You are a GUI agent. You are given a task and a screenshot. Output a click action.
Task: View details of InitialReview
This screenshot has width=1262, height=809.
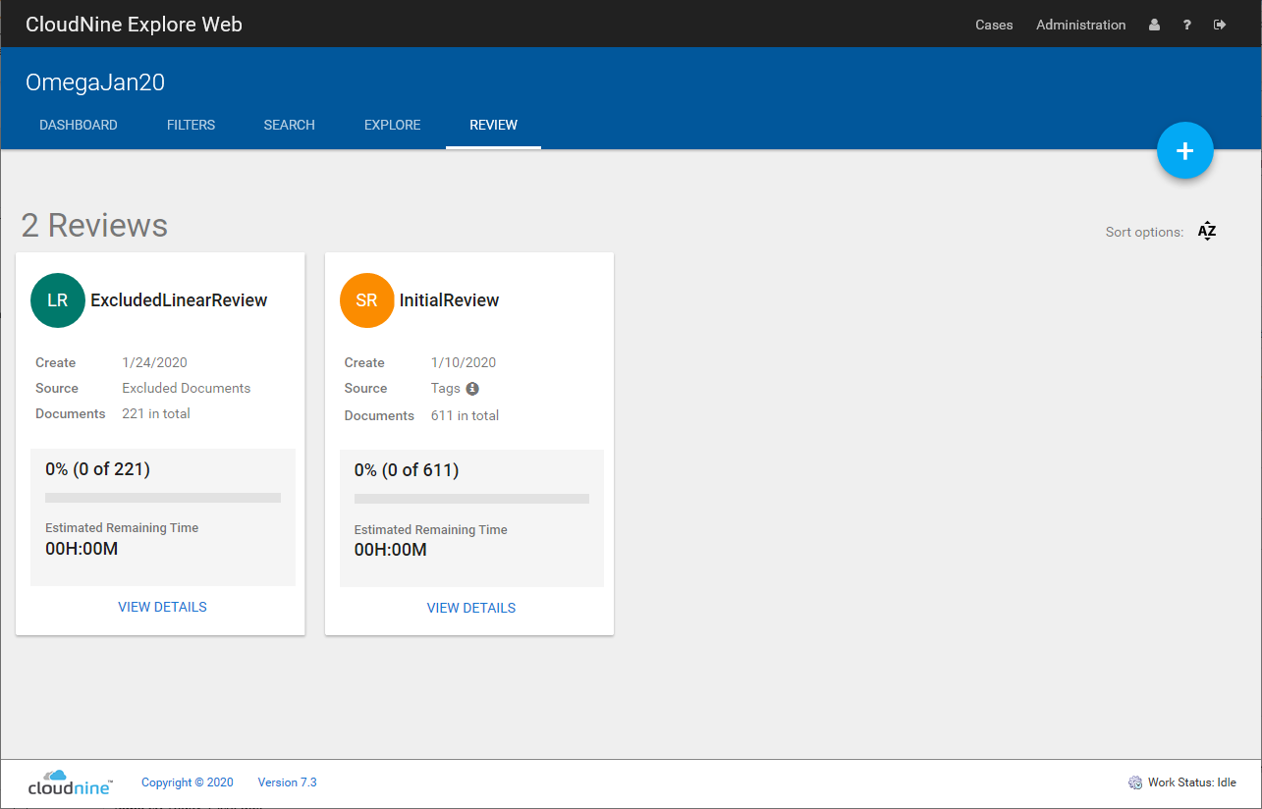[470, 608]
